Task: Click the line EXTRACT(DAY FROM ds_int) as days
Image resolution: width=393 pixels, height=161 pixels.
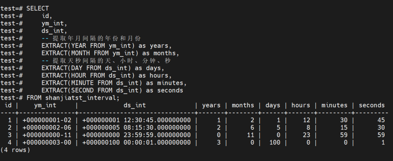Action: click(103, 68)
